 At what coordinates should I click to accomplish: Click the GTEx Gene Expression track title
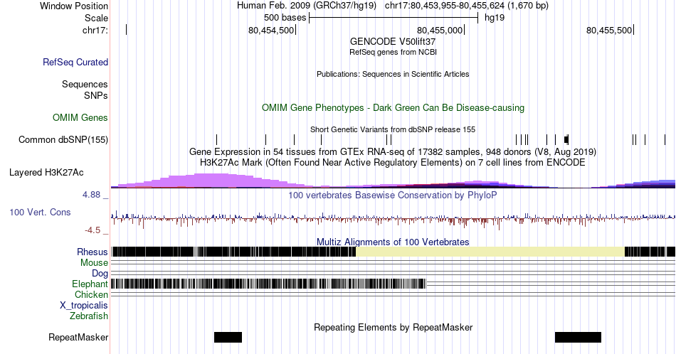(393, 151)
